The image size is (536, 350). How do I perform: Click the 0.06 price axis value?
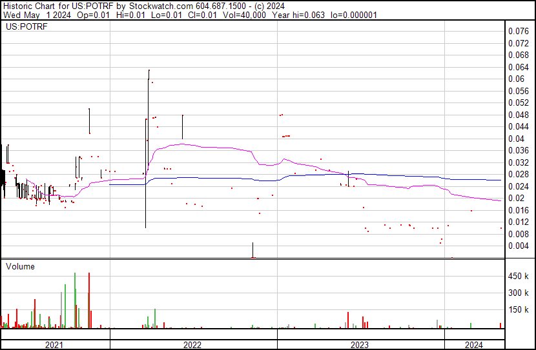click(516, 79)
